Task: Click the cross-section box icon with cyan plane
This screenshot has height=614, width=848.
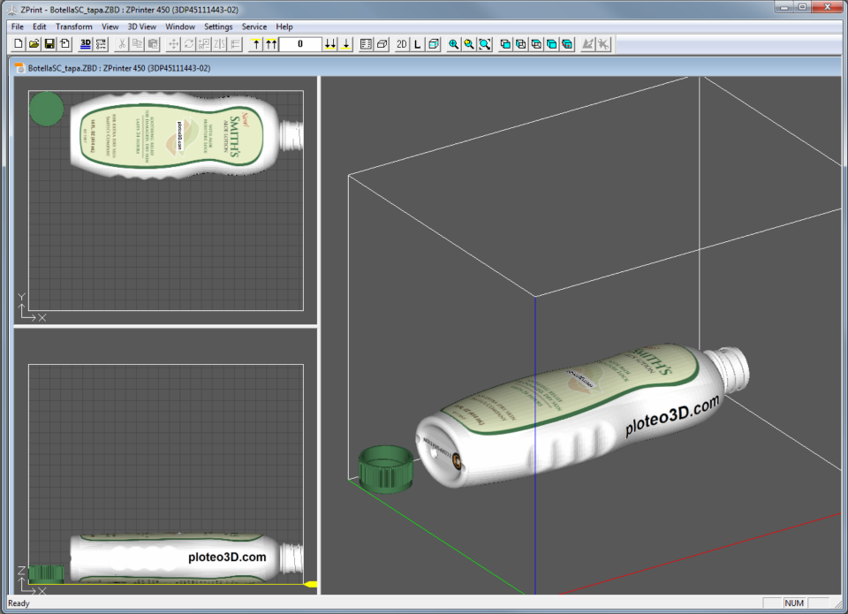Action: (433, 44)
